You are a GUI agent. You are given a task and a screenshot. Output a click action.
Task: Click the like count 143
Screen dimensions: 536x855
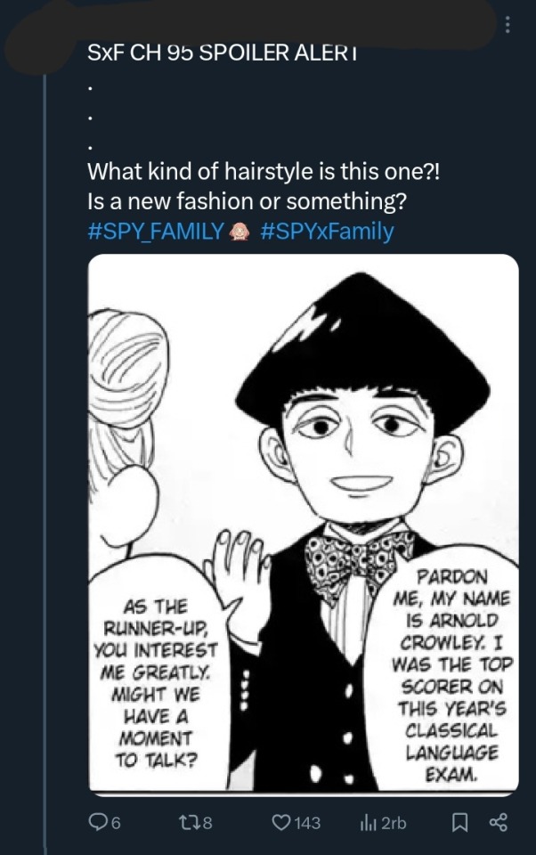pos(306,824)
